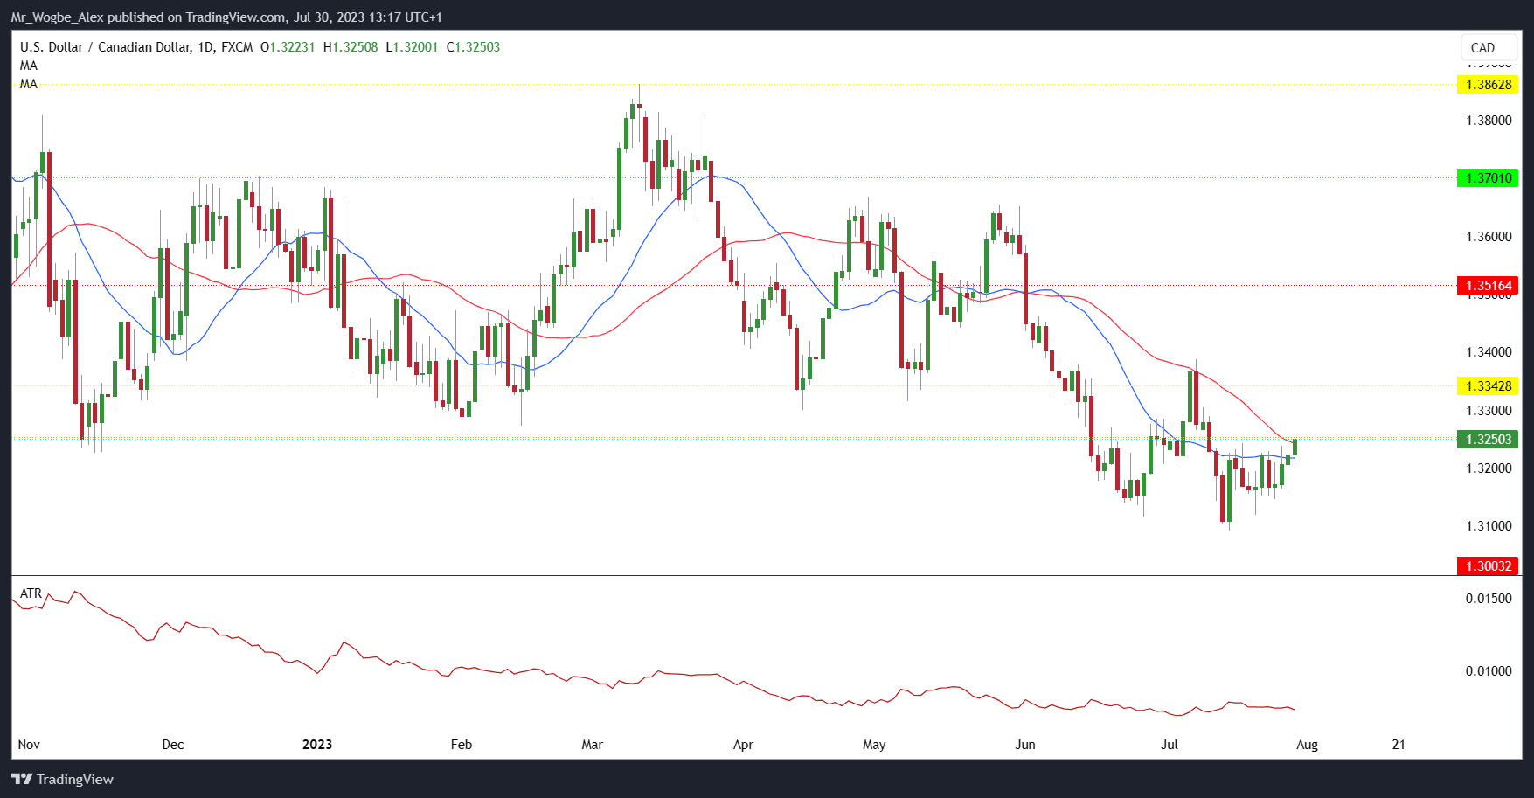Click the 21 date label on time axis
The width and height of the screenshot is (1534, 798).
(1399, 745)
